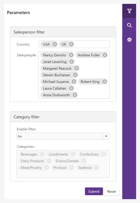The width and height of the screenshot is (140, 203).
Task: Select the Seafood category tag text
Action: click(x=85, y=168)
